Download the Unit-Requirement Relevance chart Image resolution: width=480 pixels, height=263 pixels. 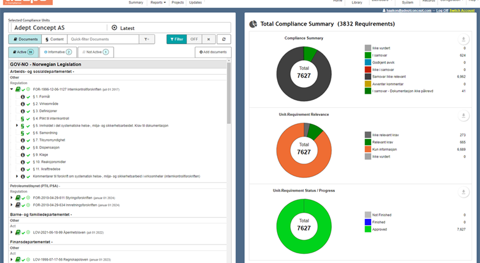[463, 115]
